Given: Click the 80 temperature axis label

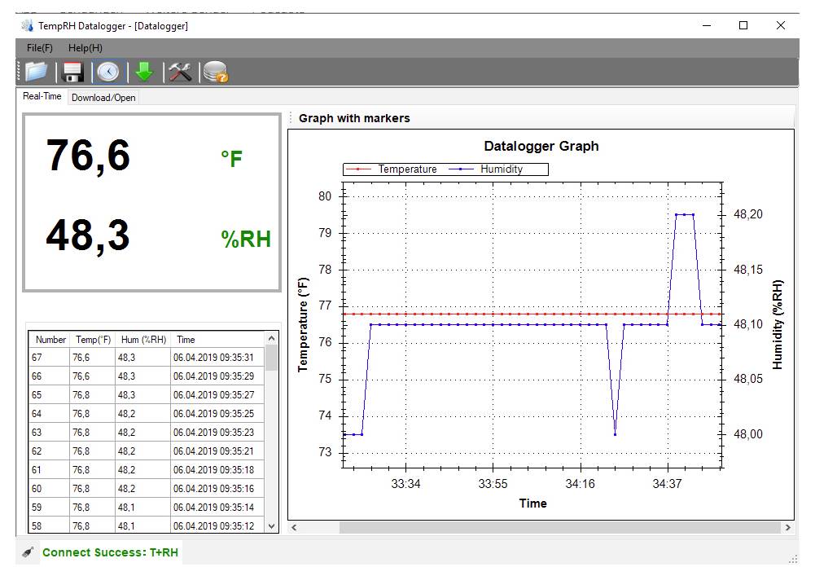Looking at the screenshot, I should pos(325,196).
